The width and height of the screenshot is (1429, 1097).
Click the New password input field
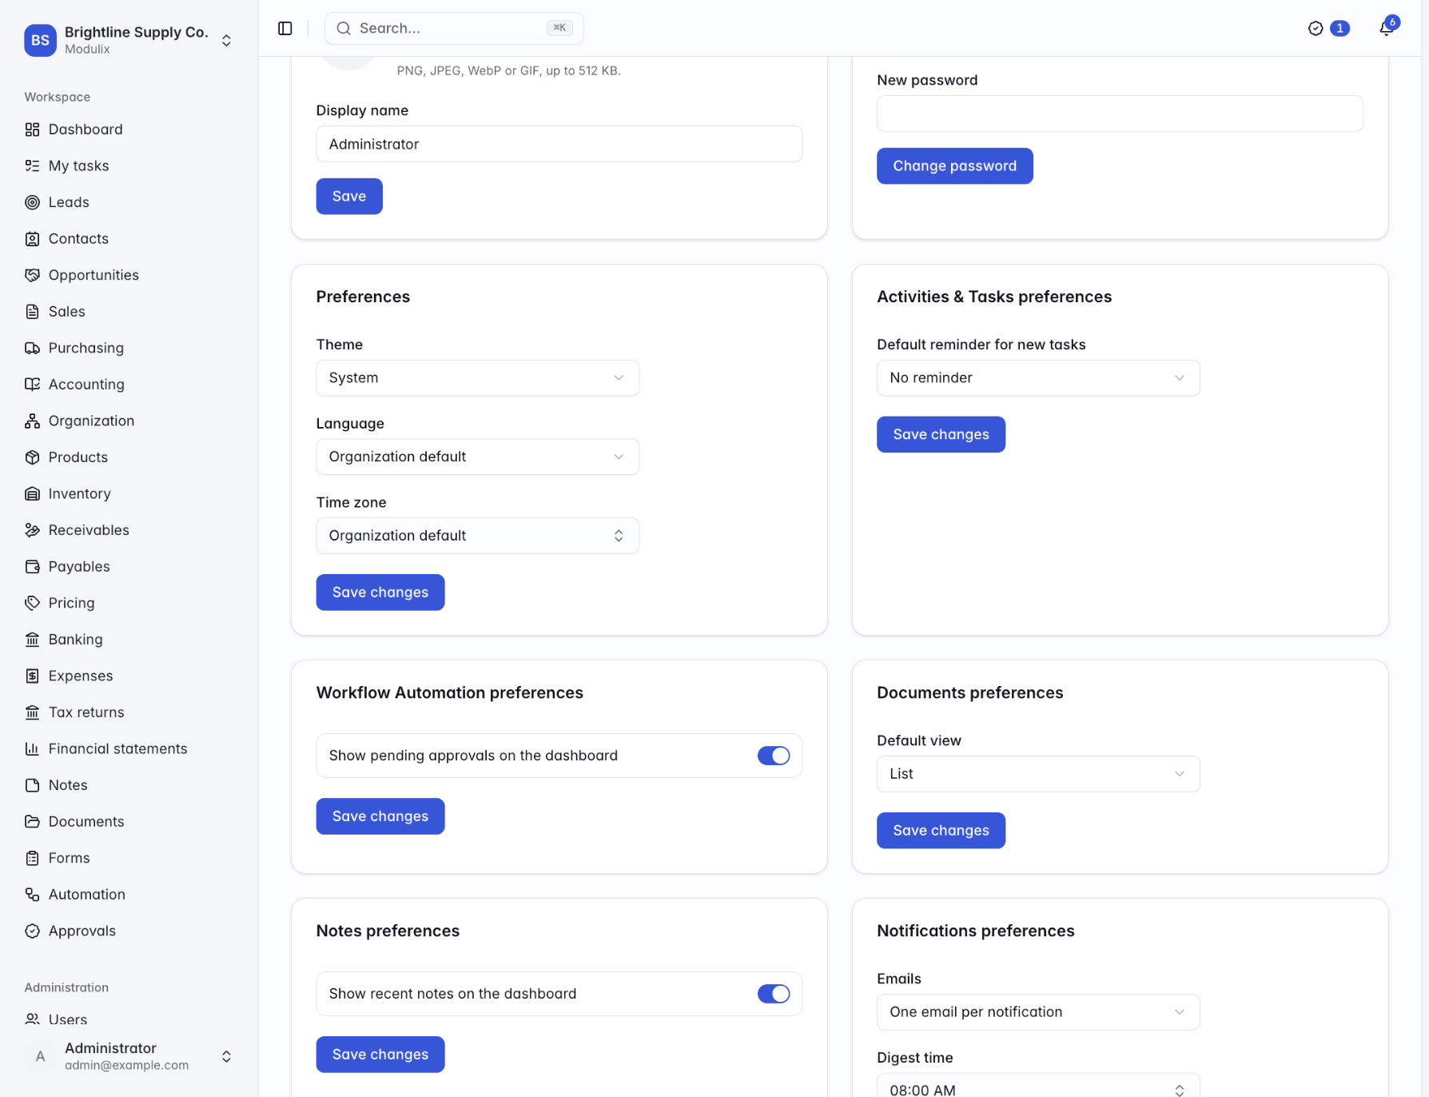(1120, 114)
